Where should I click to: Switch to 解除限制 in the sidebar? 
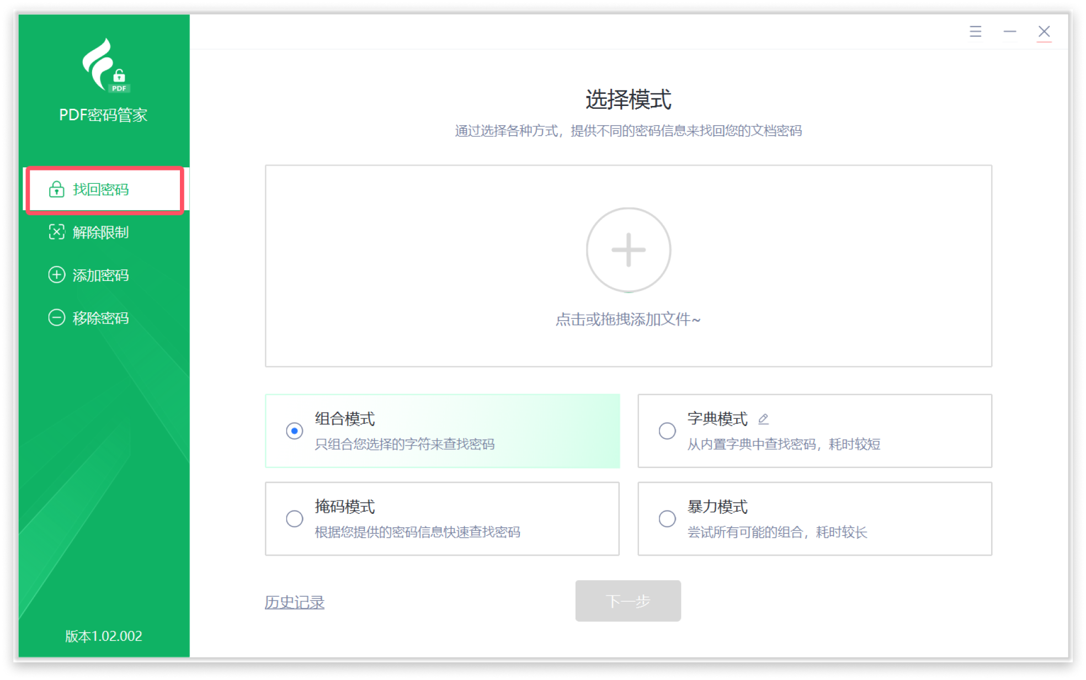[105, 232]
